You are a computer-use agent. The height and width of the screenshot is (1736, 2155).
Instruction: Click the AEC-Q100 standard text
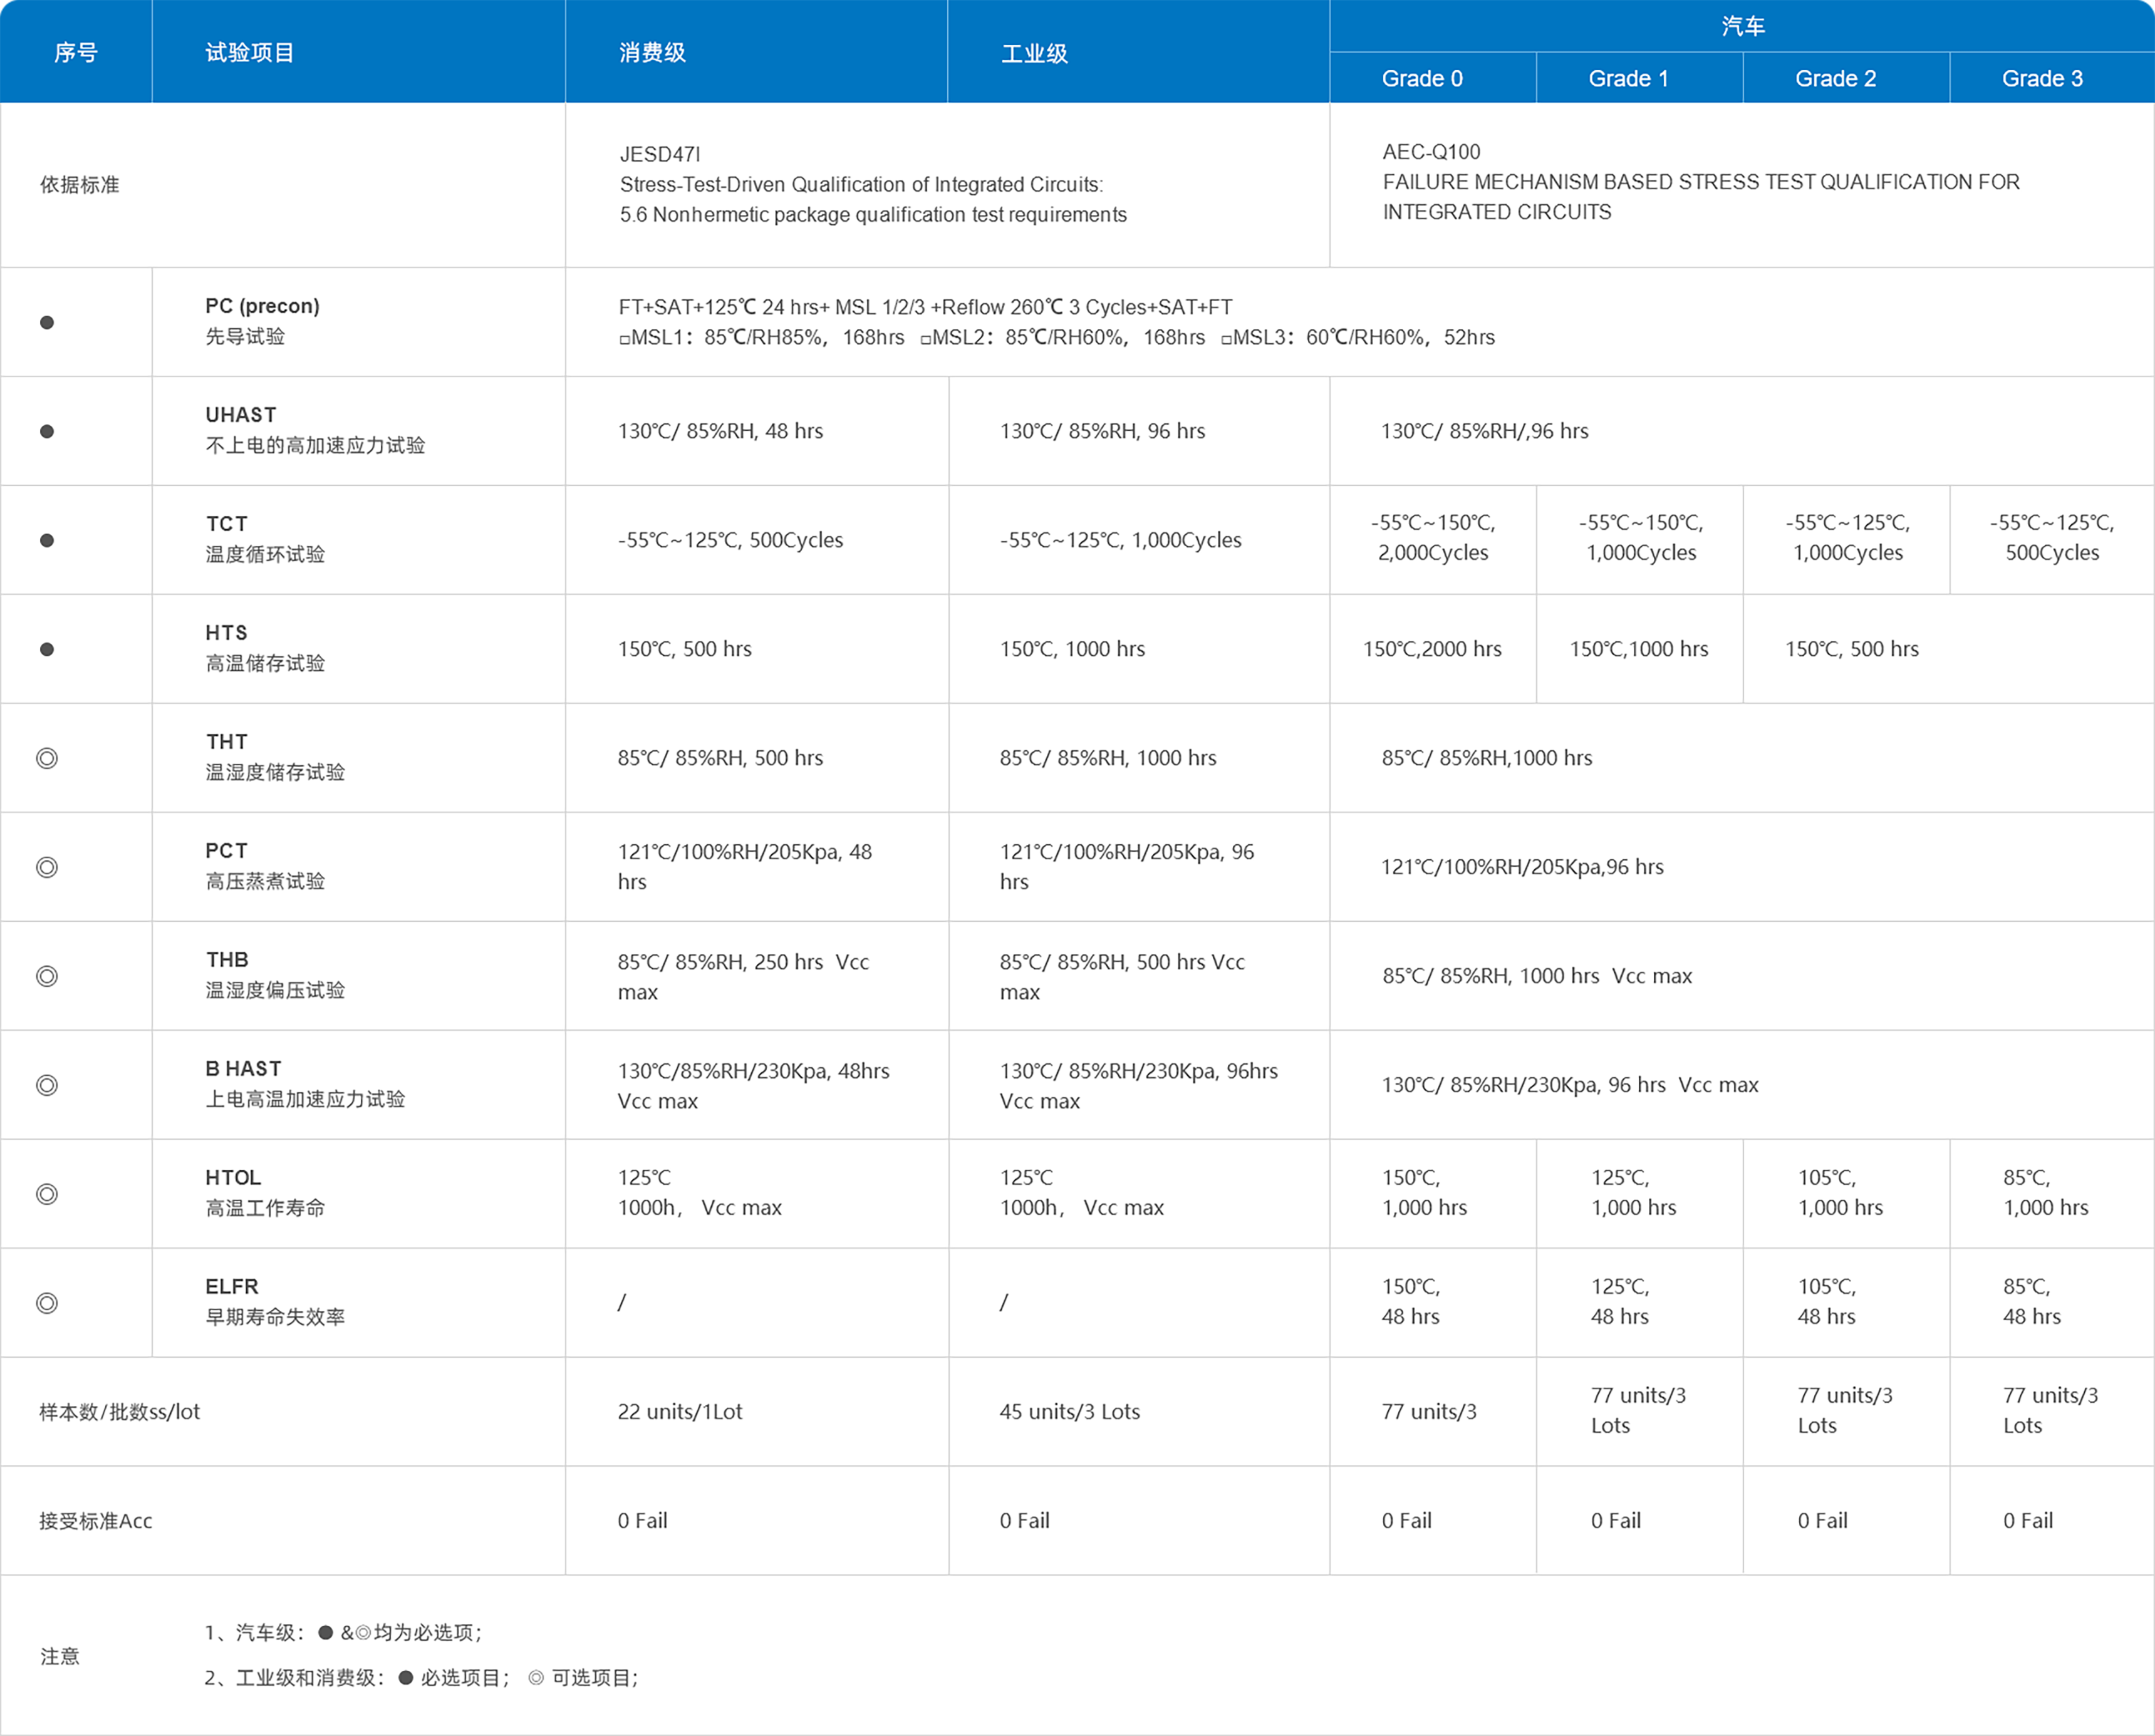point(1431,152)
